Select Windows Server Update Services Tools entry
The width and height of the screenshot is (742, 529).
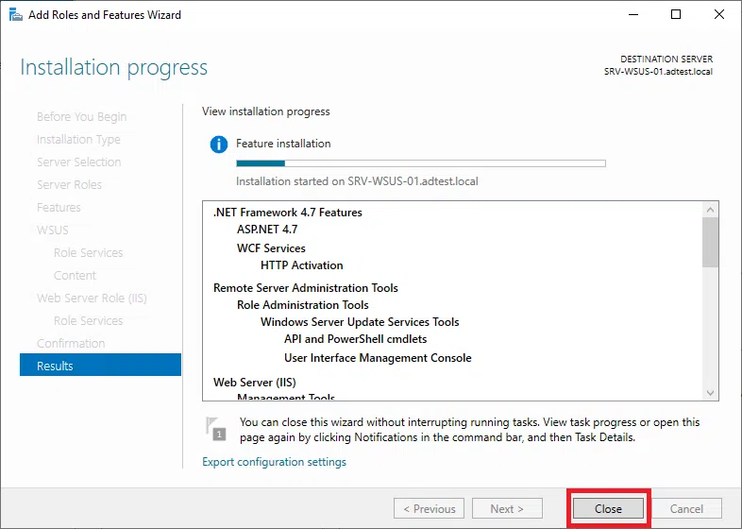(x=360, y=322)
